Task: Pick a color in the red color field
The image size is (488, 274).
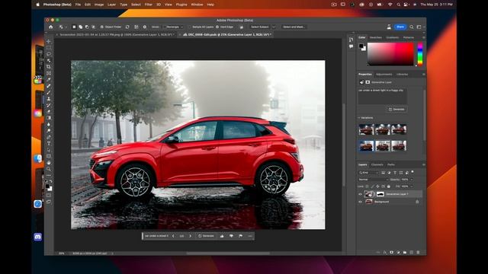Action: (x=390, y=54)
